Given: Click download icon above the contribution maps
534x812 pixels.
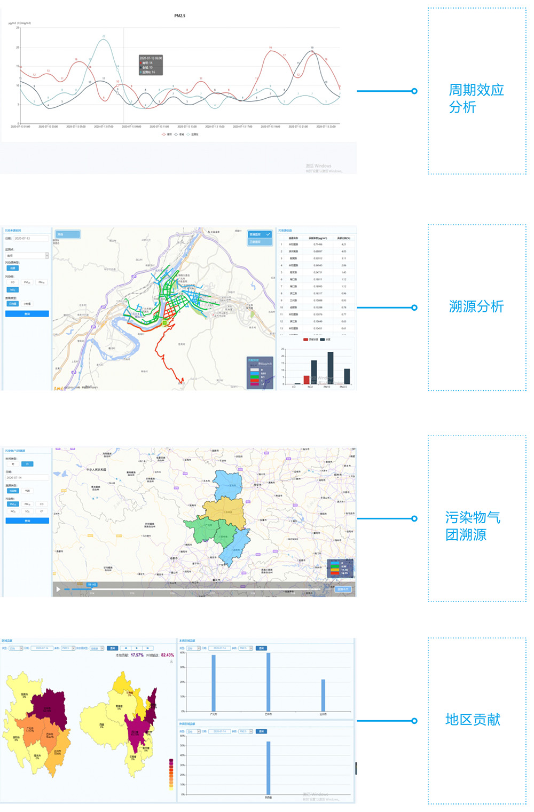Looking at the screenshot, I should click(x=171, y=661).
